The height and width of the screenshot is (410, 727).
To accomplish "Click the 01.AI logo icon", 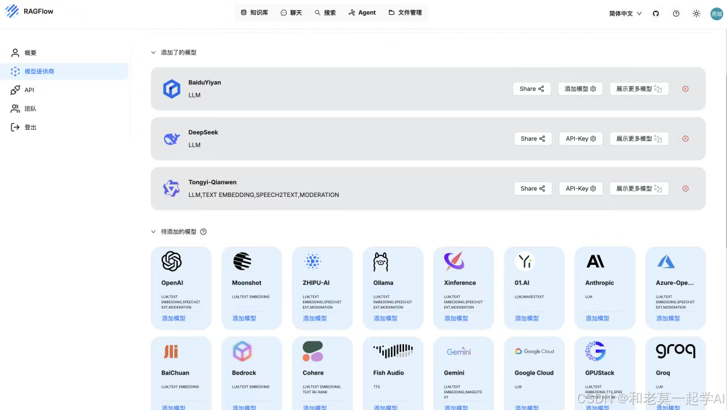I will pos(525,261).
